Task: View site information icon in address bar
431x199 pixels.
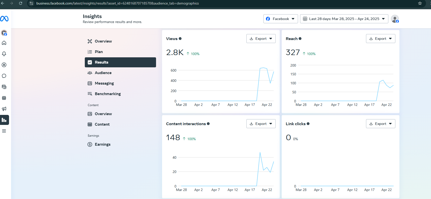Action: 31,3
